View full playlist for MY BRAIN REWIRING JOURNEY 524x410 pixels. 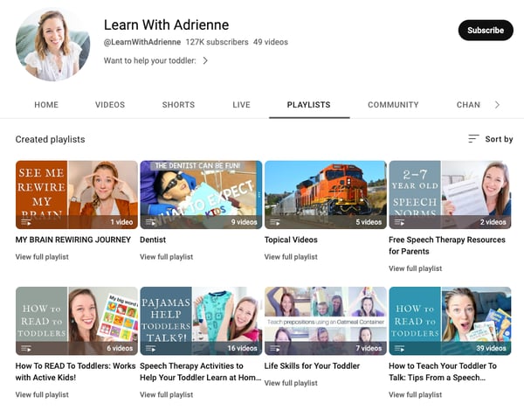[42, 257]
